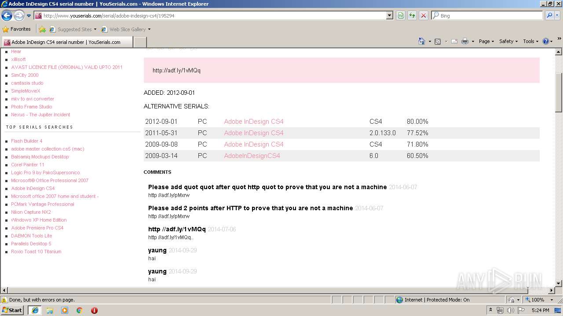563x316 pixels.
Task: Show hidden tray icons arrow
Action: click(491, 310)
